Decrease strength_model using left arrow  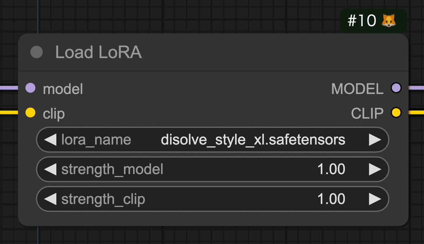point(51,170)
